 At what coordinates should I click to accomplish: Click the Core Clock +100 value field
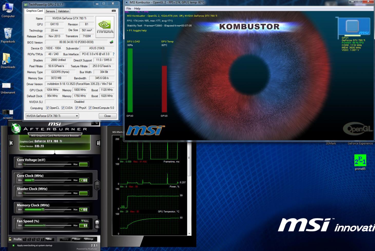[83, 180]
